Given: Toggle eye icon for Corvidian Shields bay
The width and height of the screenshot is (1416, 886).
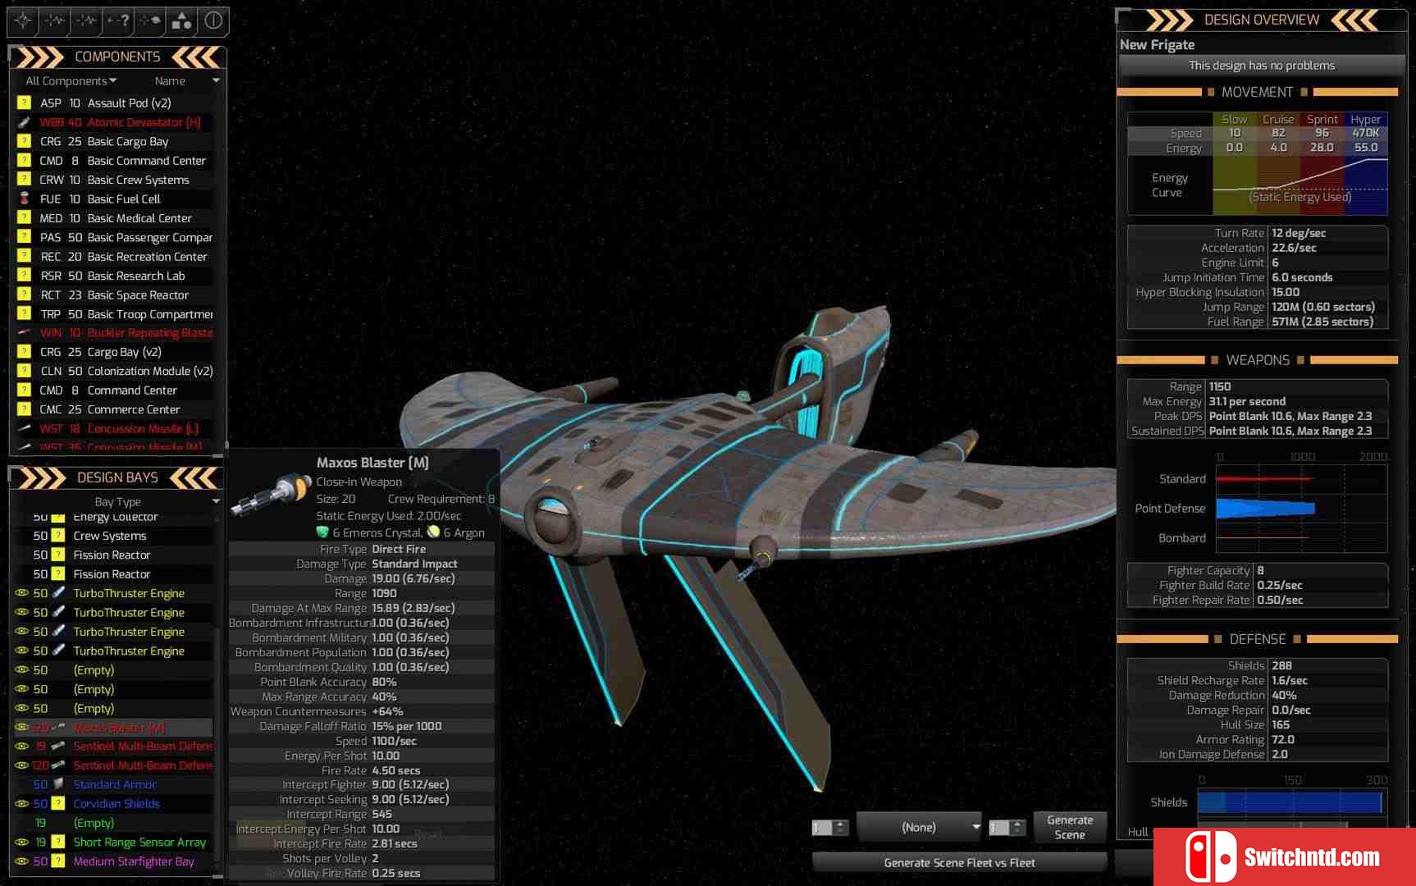Looking at the screenshot, I should pos(22,804).
